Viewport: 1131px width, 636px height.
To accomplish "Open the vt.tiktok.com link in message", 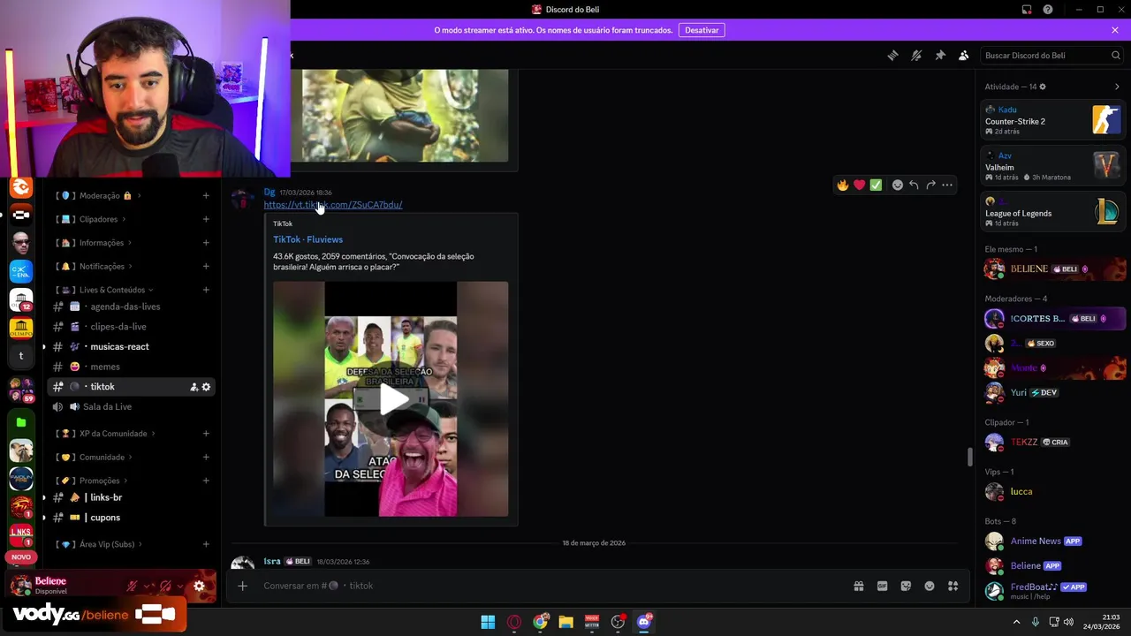I will (x=333, y=205).
